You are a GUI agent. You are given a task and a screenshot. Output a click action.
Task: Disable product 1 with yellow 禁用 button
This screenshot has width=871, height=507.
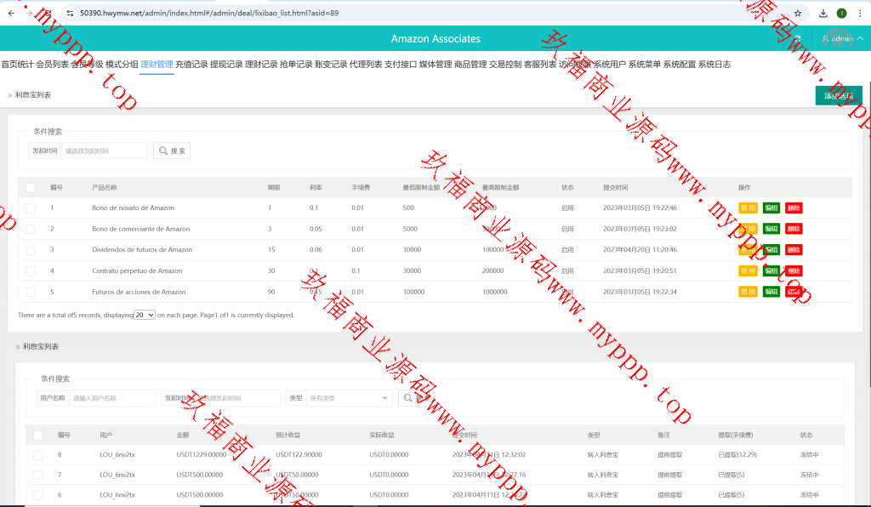tap(748, 208)
